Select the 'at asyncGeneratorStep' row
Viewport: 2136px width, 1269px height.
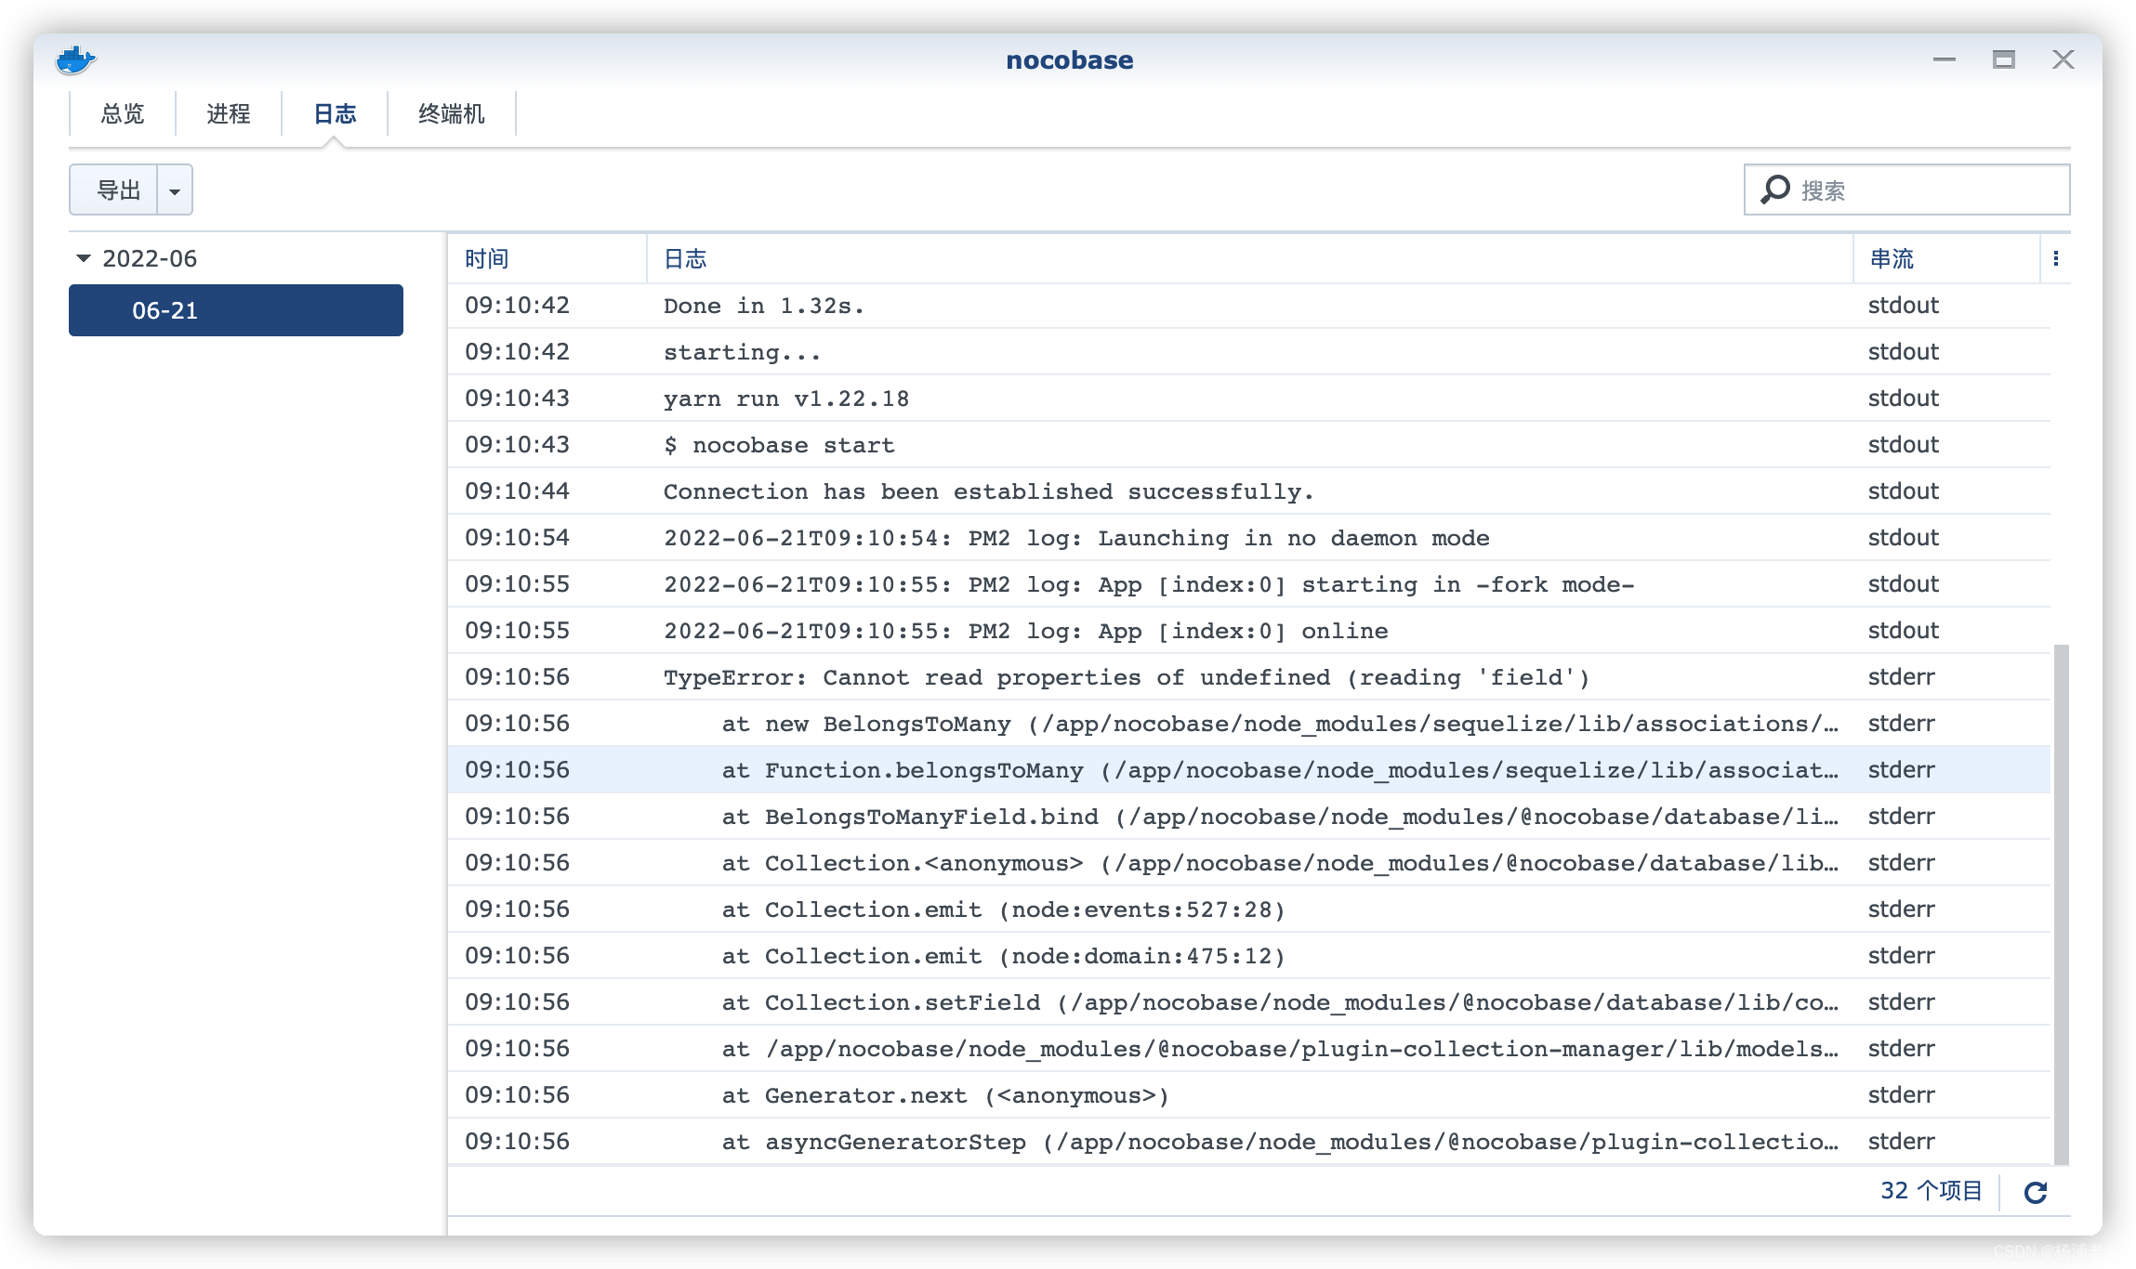(1249, 1142)
